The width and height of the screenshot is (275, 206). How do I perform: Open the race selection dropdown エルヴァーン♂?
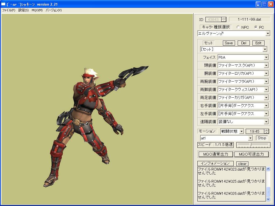pos(267,34)
